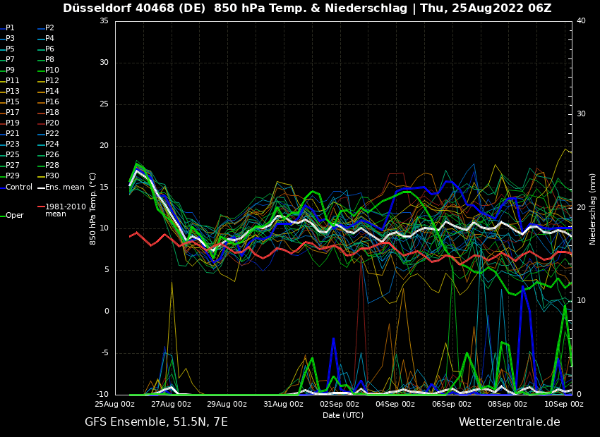The image size is (600, 437).
Task: Select the P20 legend entry
Action: (x=52, y=123)
